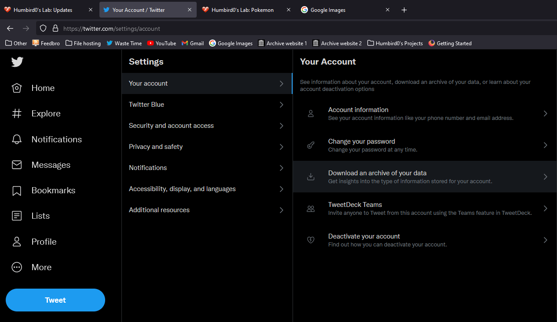The width and height of the screenshot is (557, 322).
Task: Click the Messages envelope icon
Action: click(17, 165)
